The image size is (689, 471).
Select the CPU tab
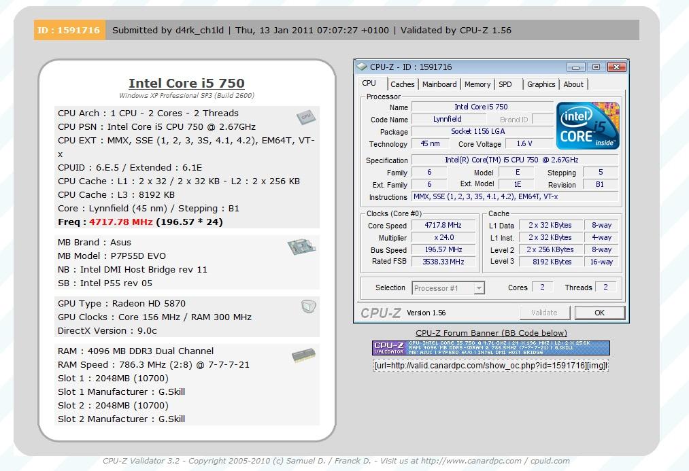[x=369, y=84]
